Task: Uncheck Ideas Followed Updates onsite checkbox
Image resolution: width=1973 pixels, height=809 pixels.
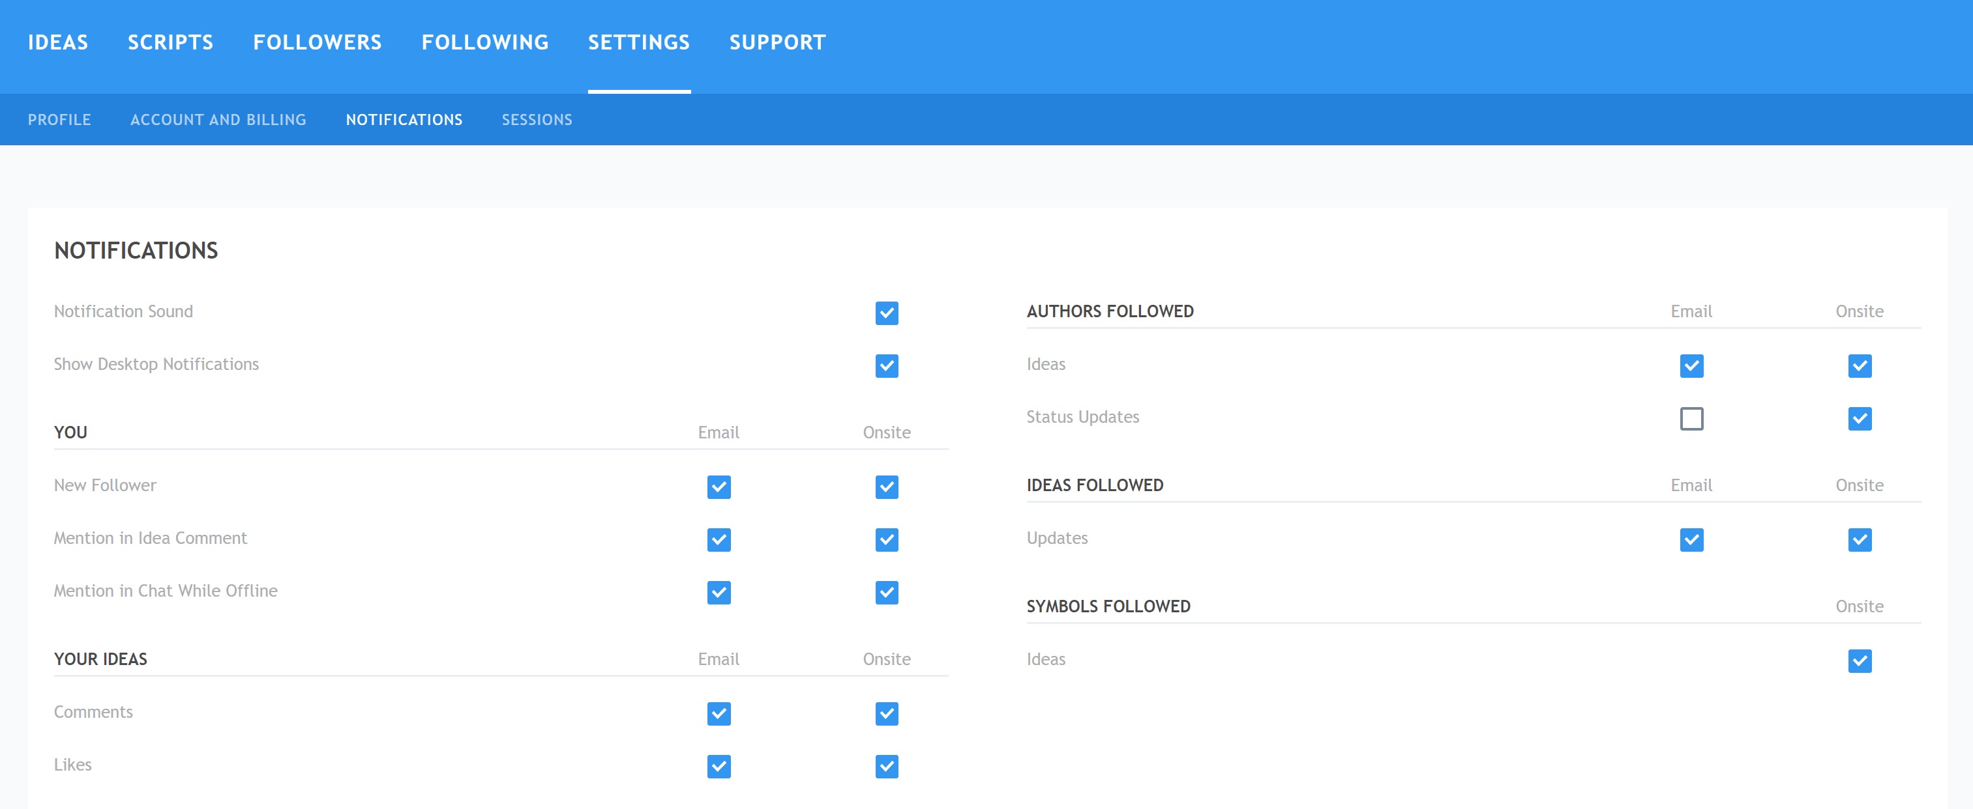Action: (1859, 539)
